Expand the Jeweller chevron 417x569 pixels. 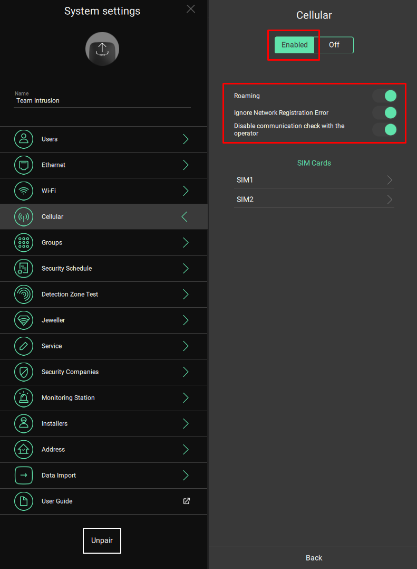(186, 320)
